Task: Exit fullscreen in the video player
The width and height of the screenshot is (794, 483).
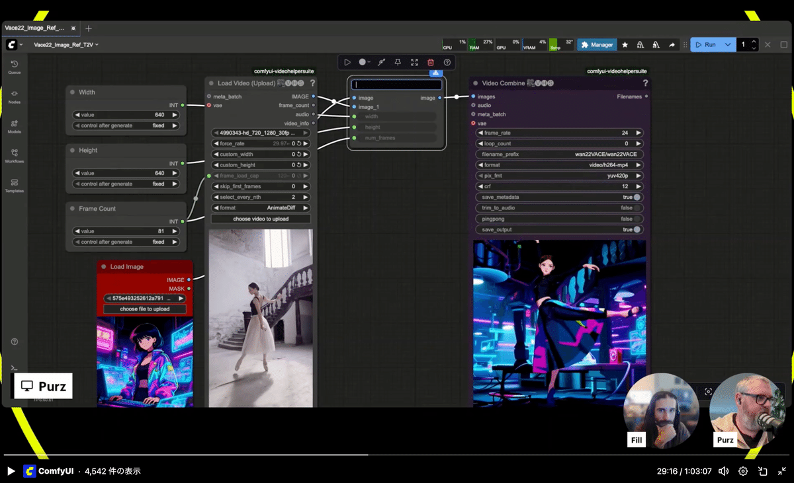Action: (x=781, y=471)
